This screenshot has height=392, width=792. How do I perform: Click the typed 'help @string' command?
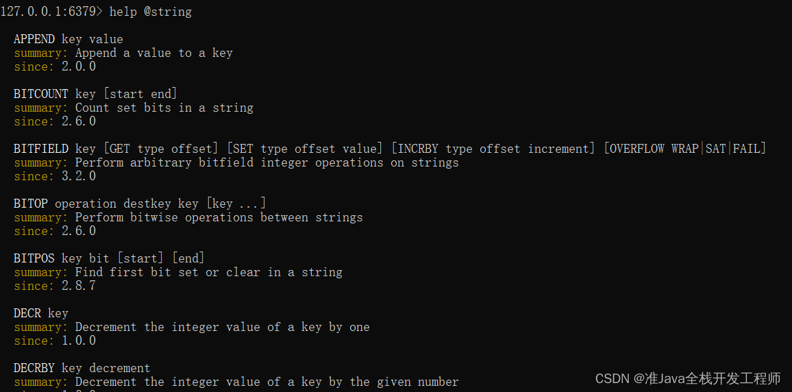click(x=151, y=12)
